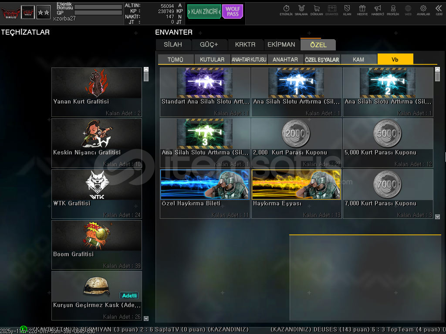Open the Web globe icon

pyautogui.click(x=408, y=10)
